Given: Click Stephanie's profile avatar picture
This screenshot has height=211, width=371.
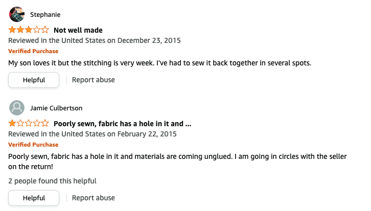Looking at the screenshot, I should 17,14.
